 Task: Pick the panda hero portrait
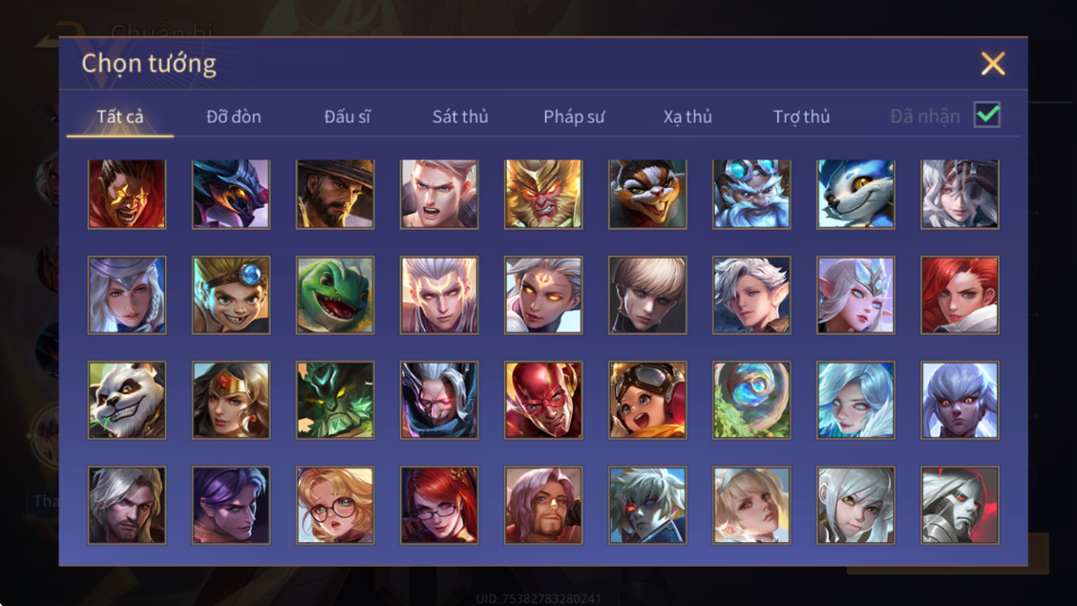(127, 400)
